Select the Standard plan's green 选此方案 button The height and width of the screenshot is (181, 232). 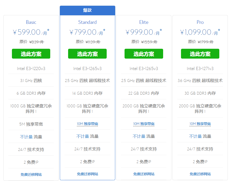point(87,54)
